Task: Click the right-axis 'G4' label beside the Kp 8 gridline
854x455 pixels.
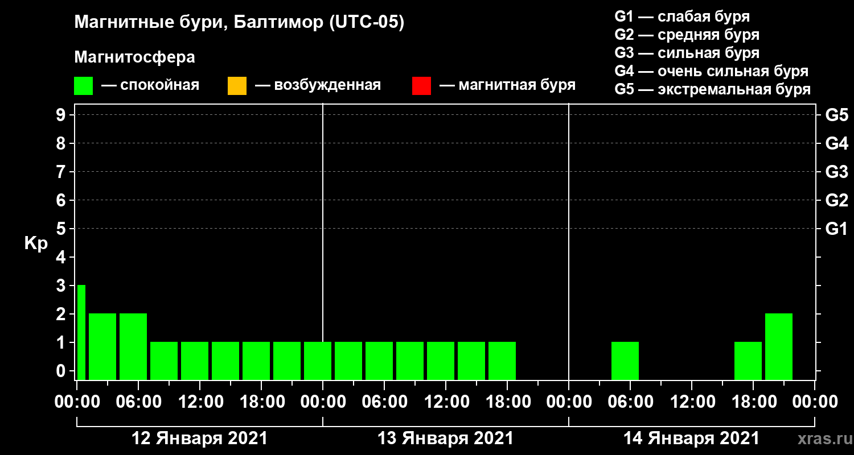Action: (837, 143)
